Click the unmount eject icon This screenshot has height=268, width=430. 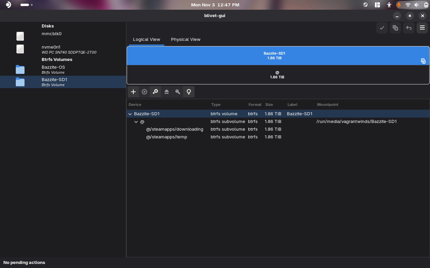coord(167,92)
